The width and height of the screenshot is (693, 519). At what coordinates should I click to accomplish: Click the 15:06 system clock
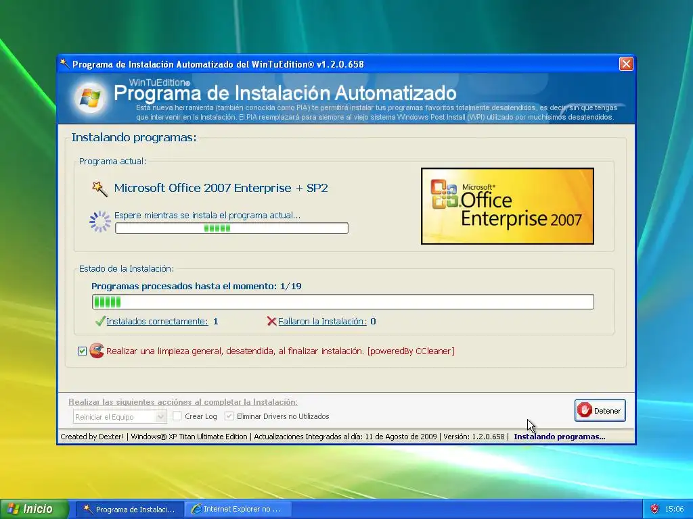click(x=674, y=510)
